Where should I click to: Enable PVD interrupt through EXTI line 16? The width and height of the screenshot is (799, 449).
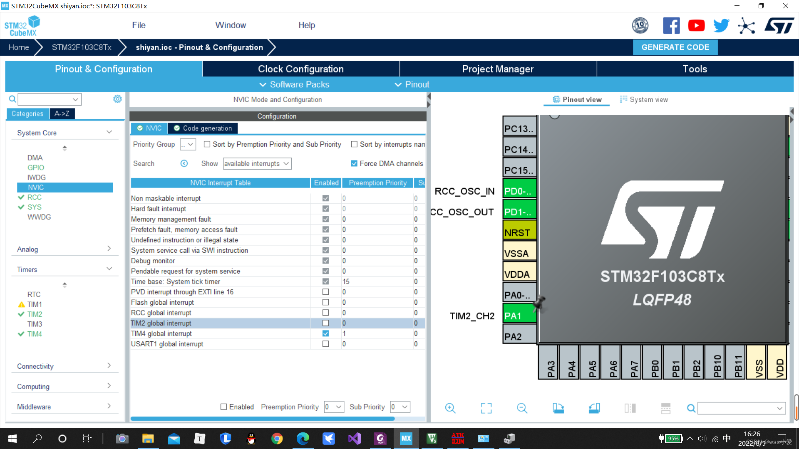325,292
